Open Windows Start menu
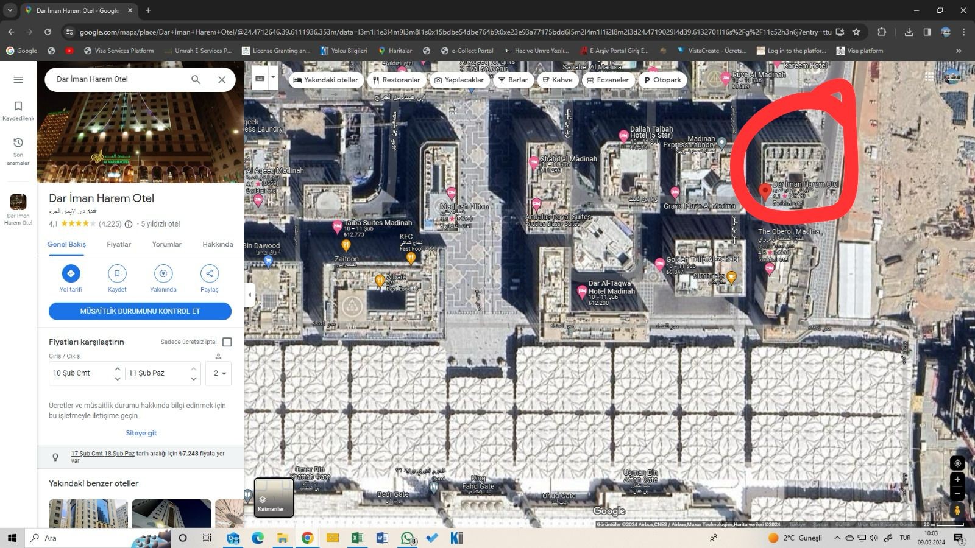Screen dimensions: 975x548 [12, 538]
